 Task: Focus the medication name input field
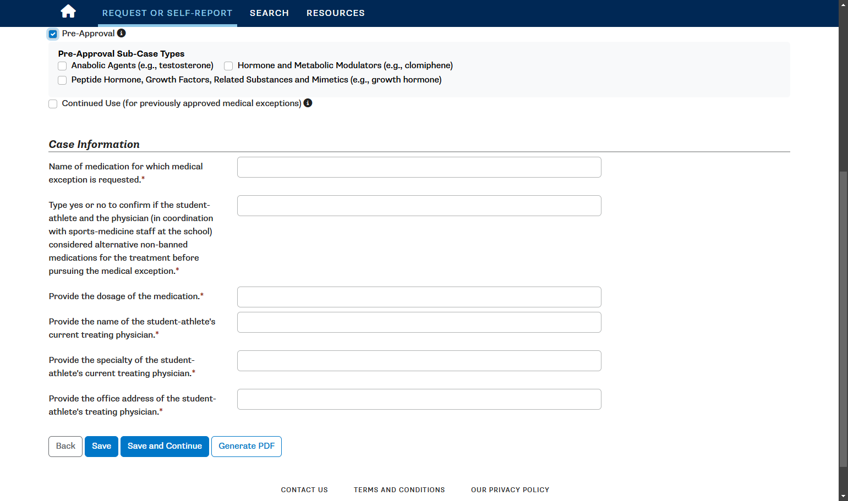[419, 167]
